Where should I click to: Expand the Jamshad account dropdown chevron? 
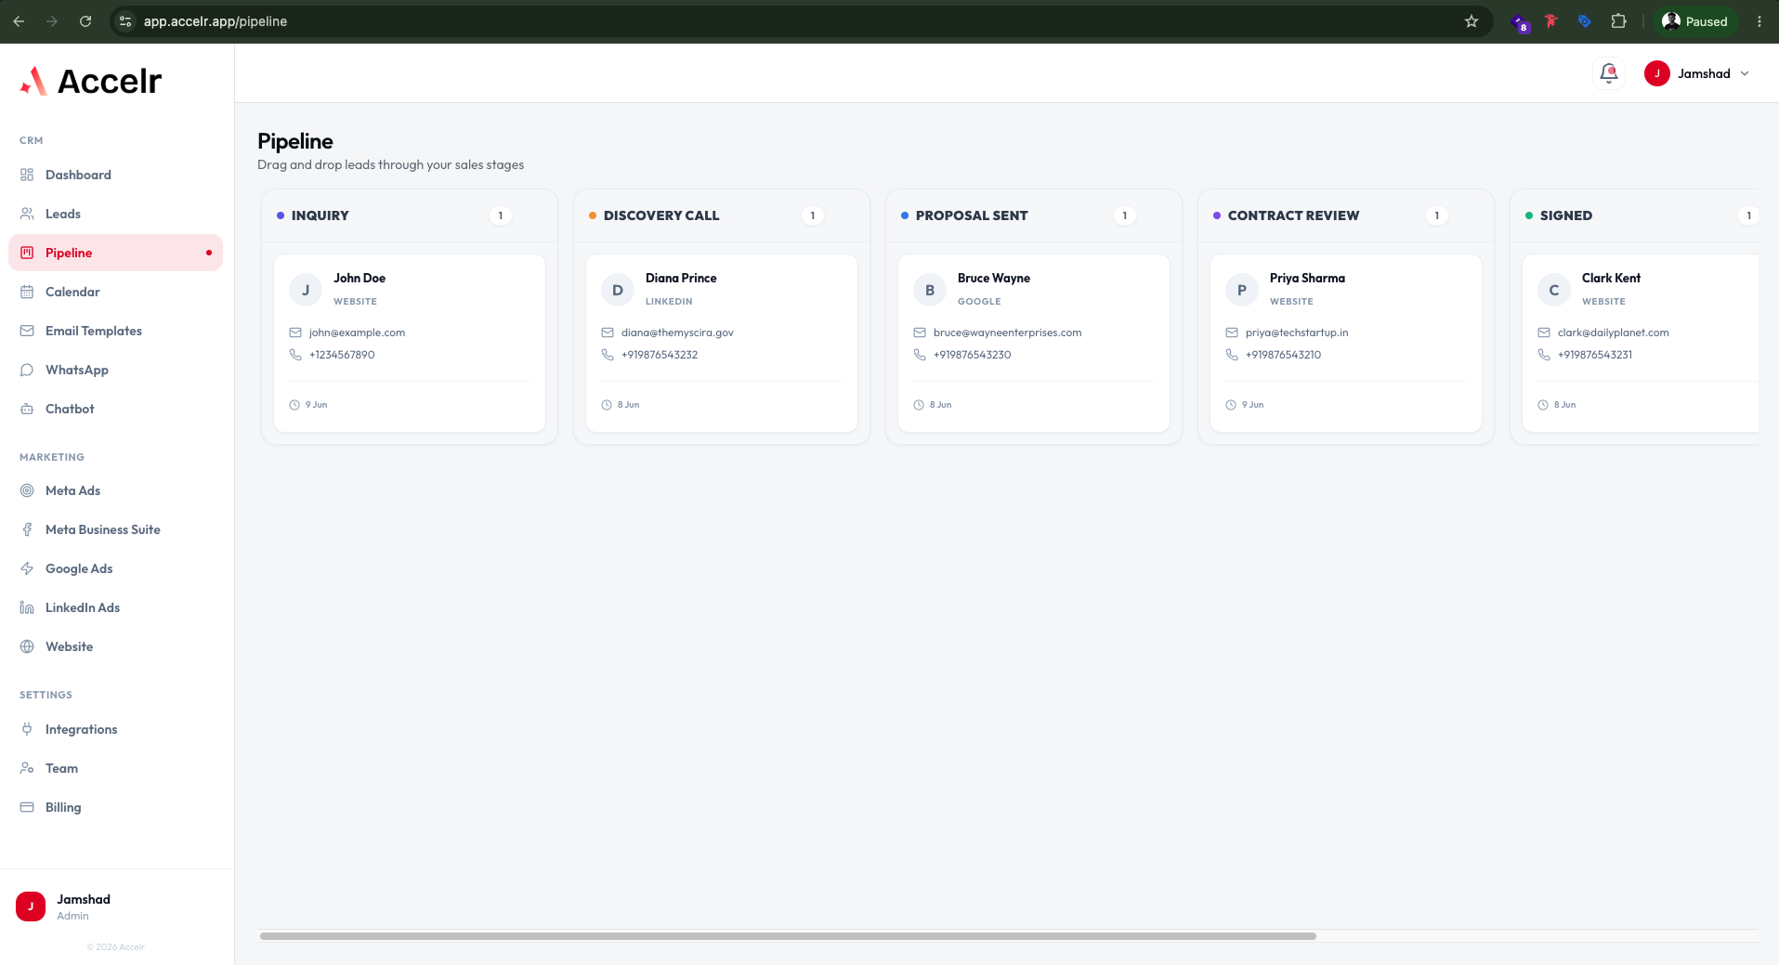tap(1745, 73)
